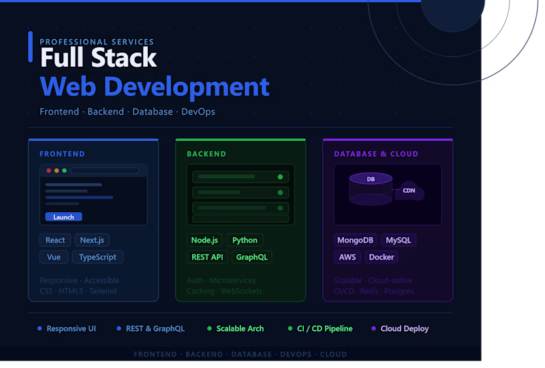
Task: Click the DATABASE & CLOUD heading
Action: (x=376, y=154)
